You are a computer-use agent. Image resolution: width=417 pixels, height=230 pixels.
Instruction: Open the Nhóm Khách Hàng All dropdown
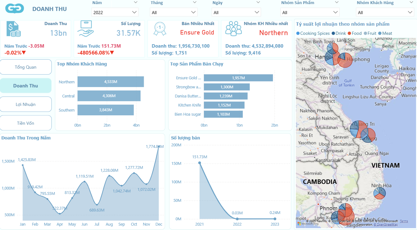tap(385, 13)
